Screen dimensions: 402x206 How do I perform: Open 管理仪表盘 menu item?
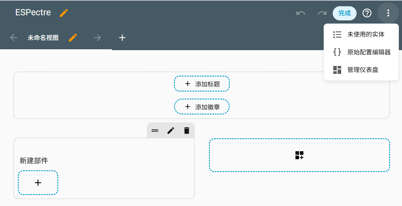361,70
